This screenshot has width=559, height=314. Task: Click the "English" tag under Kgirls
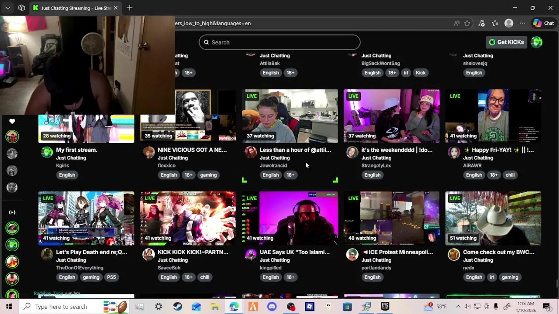tap(67, 175)
